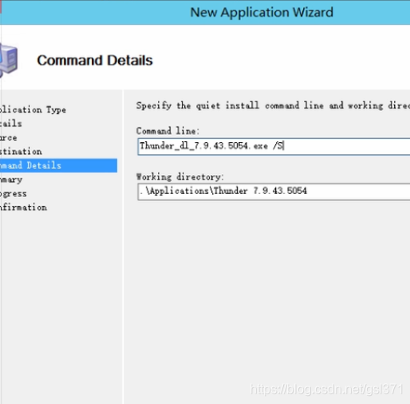
Task: Click the wizard computer icon in header
Action: (9, 61)
